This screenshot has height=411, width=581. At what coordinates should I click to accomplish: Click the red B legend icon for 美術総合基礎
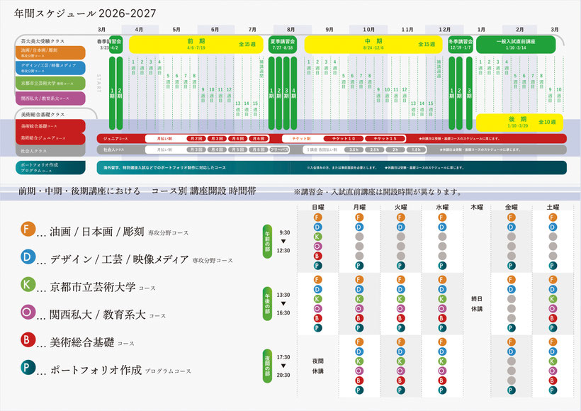pos(28,339)
